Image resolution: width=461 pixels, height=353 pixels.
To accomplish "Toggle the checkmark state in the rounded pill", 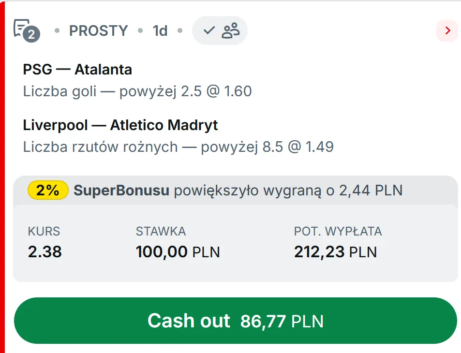I will coord(208,30).
